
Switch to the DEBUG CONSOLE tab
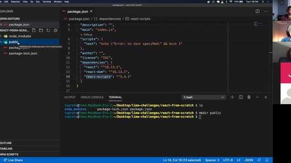tap(92, 97)
